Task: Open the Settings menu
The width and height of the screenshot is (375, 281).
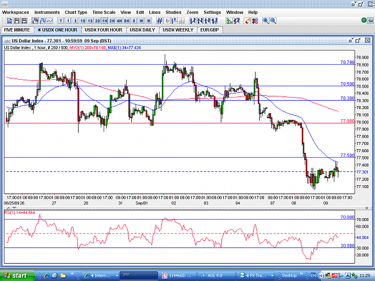Action: click(x=212, y=12)
